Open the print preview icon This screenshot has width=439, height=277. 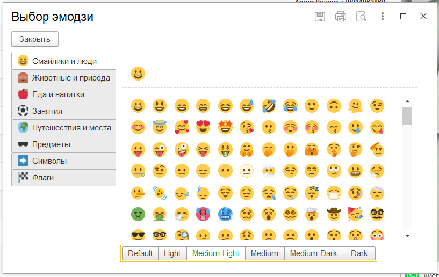pyautogui.click(x=361, y=17)
